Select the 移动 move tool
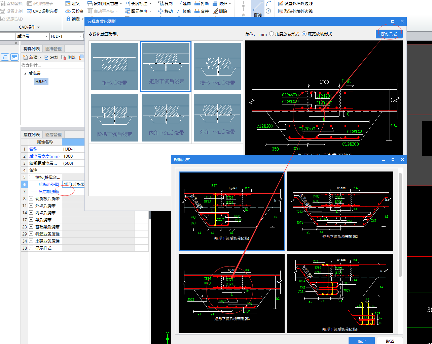This screenshot has height=344, width=432. tap(166, 11)
